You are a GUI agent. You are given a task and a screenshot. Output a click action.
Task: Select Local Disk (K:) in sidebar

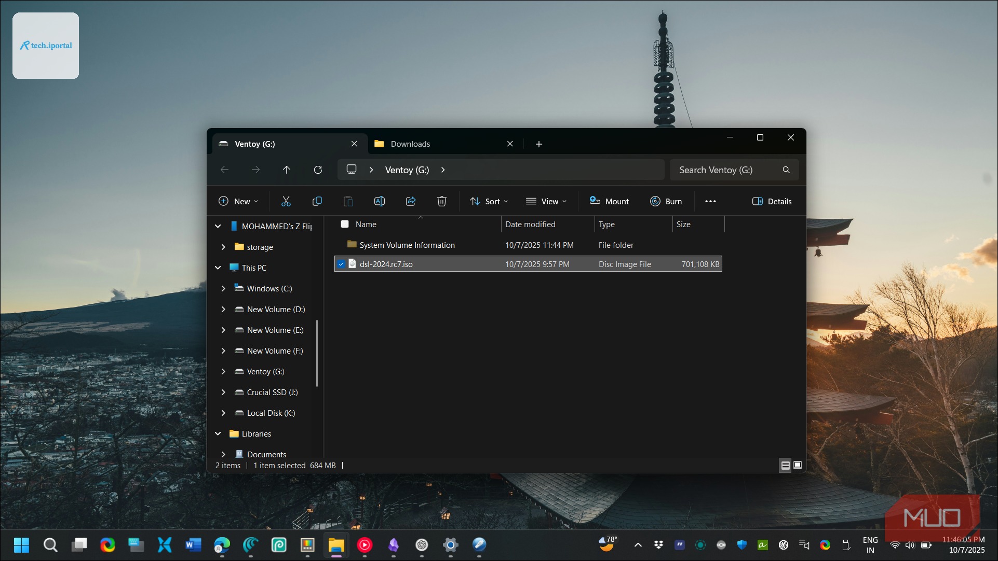[x=271, y=413]
